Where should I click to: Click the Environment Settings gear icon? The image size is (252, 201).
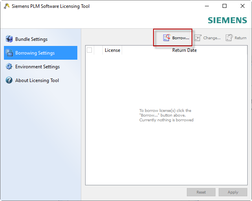pyautogui.click(x=9, y=66)
